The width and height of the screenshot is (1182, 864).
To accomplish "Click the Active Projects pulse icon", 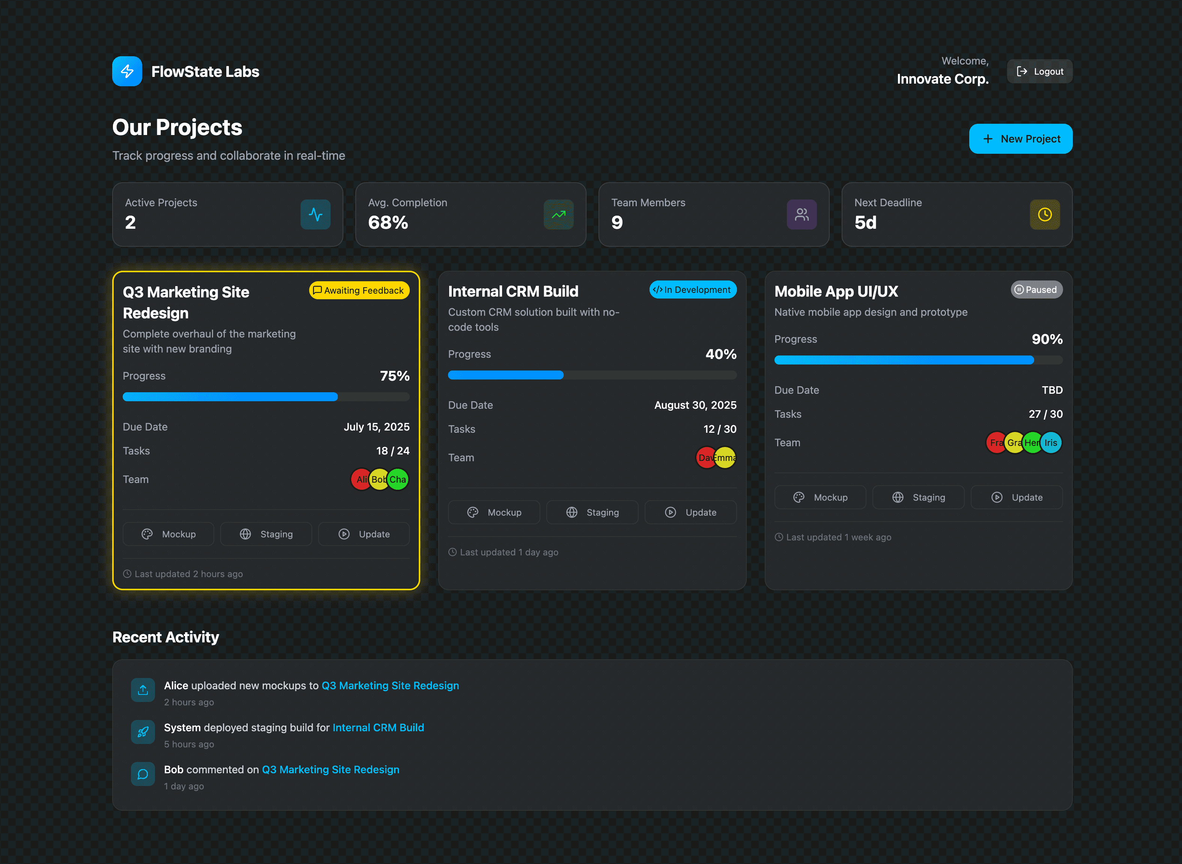I will (x=315, y=214).
